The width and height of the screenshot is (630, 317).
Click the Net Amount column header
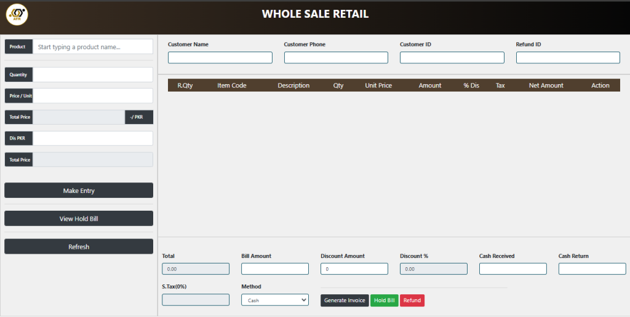click(546, 85)
